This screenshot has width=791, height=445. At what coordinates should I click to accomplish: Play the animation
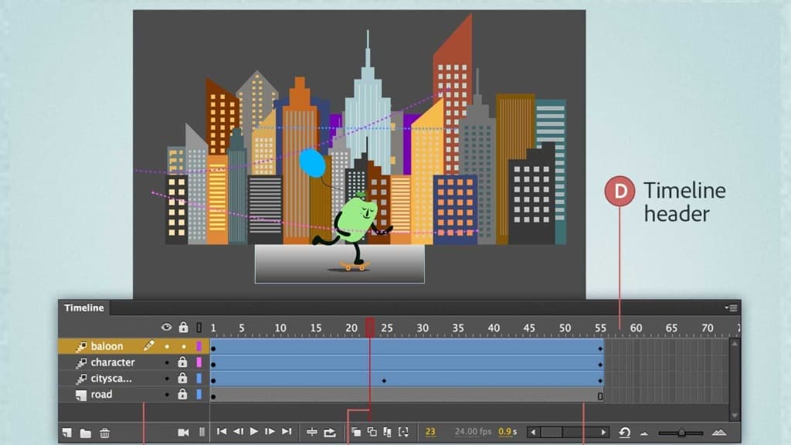(253, 433)
